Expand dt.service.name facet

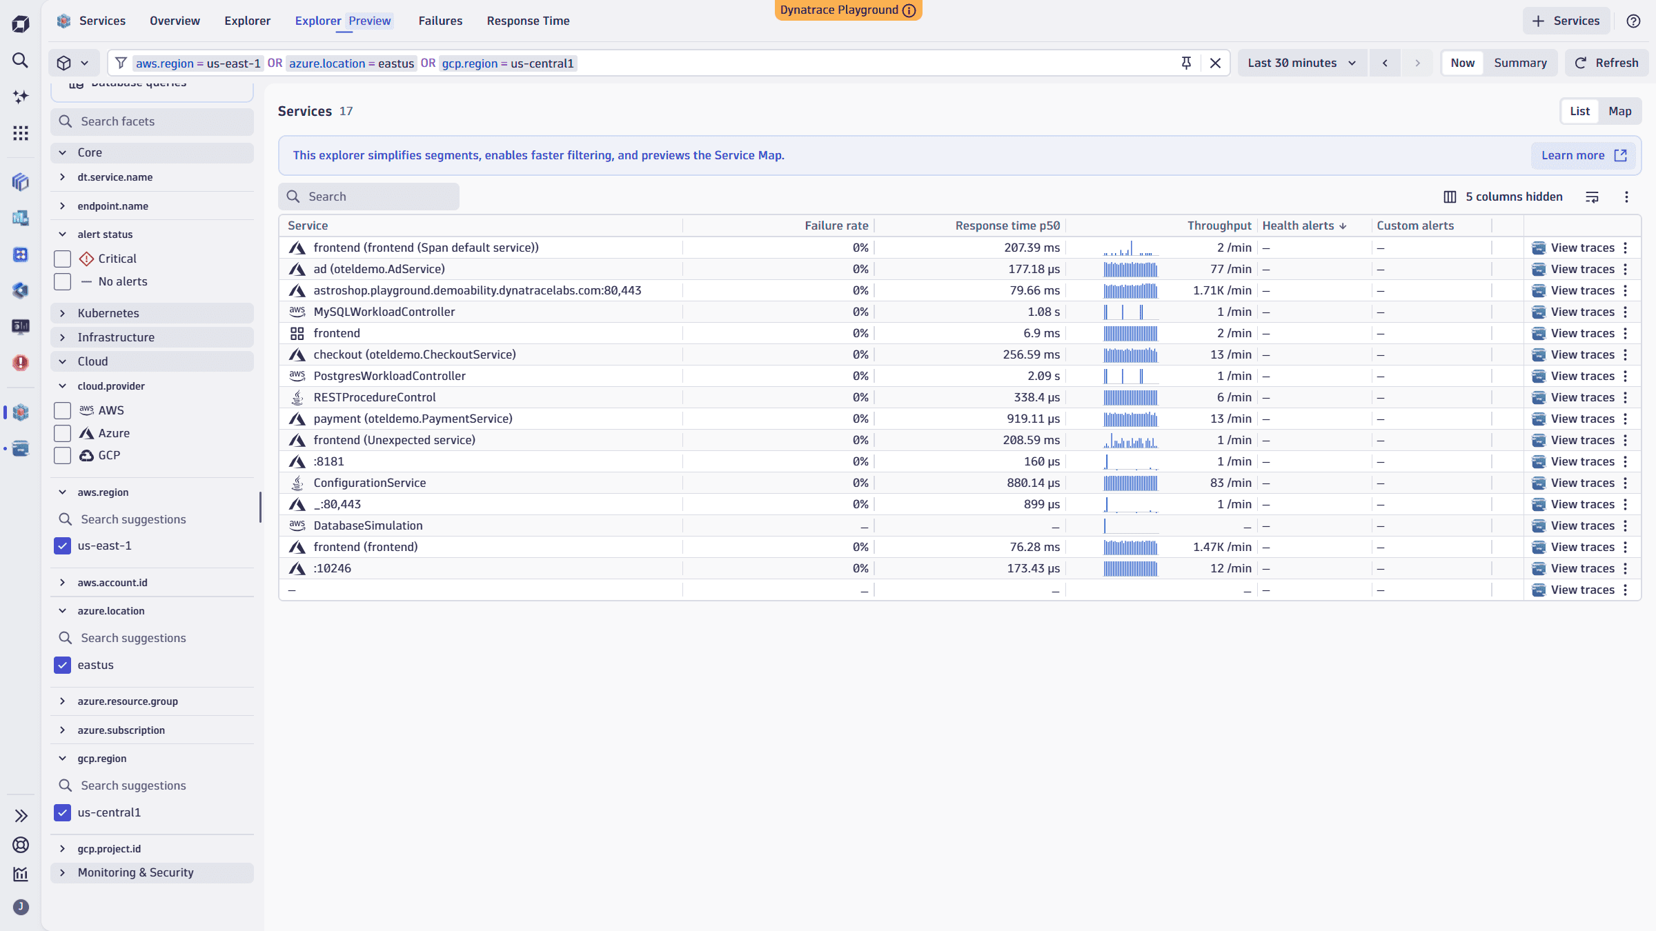[x=152, y=177]
